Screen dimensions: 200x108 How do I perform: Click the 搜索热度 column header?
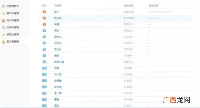coord(153,6)
